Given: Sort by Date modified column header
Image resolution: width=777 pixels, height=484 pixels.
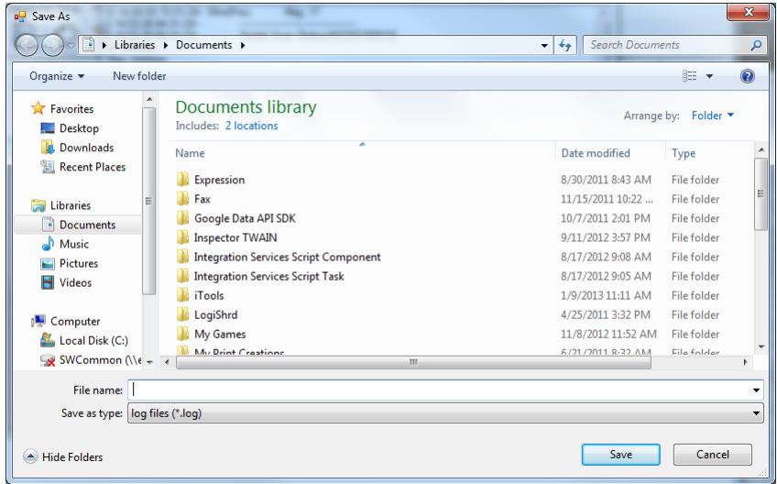Looking at the screenshot, I should pos(596,153).
